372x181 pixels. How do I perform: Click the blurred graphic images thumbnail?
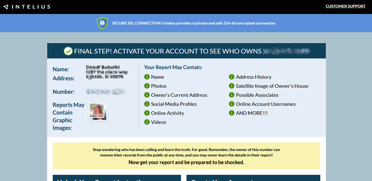point(98,111)
